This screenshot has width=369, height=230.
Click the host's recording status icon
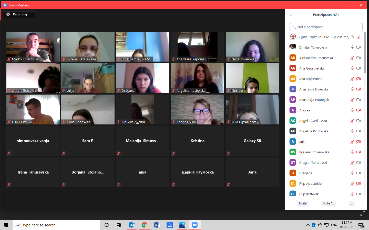click(x=352, y=37)
